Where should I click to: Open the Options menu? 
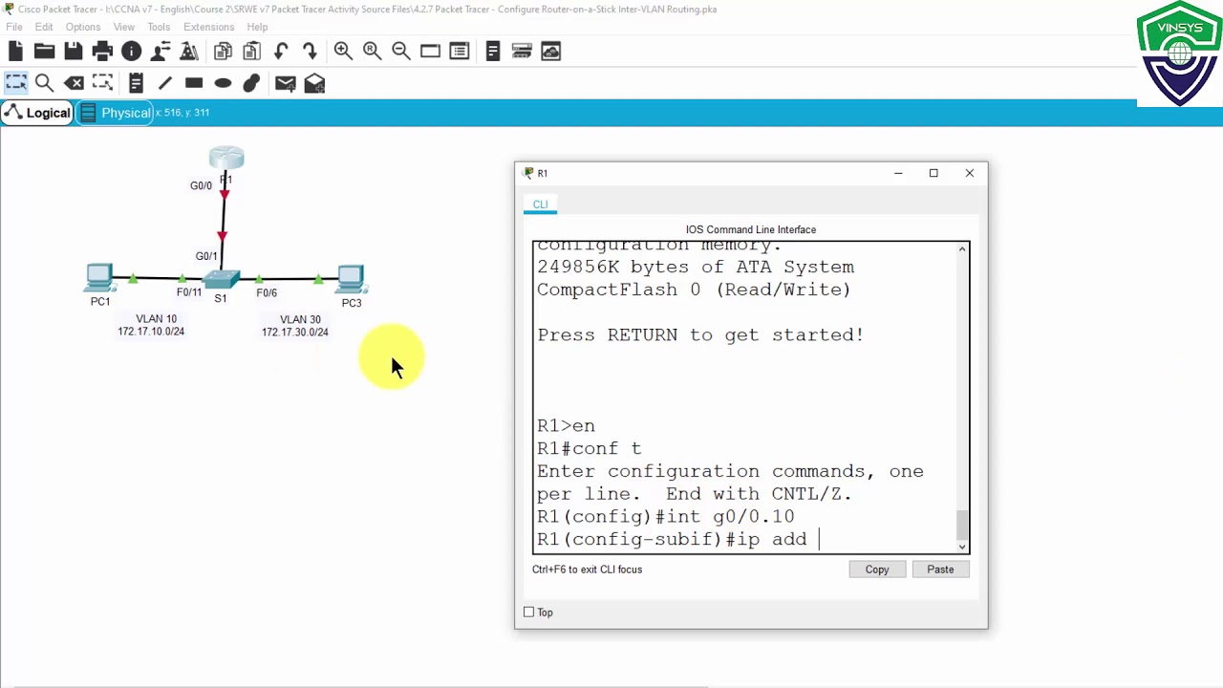pos(83,27)
